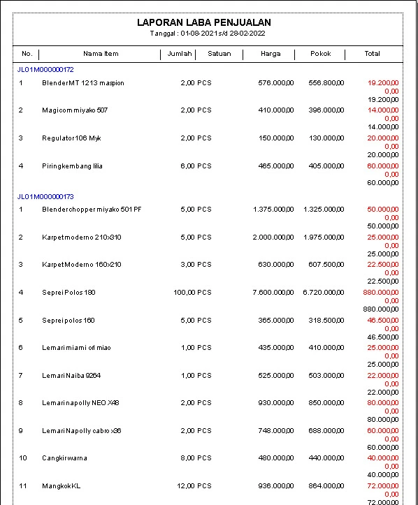
Task: Click the Satuan column header
Action: 219,54
